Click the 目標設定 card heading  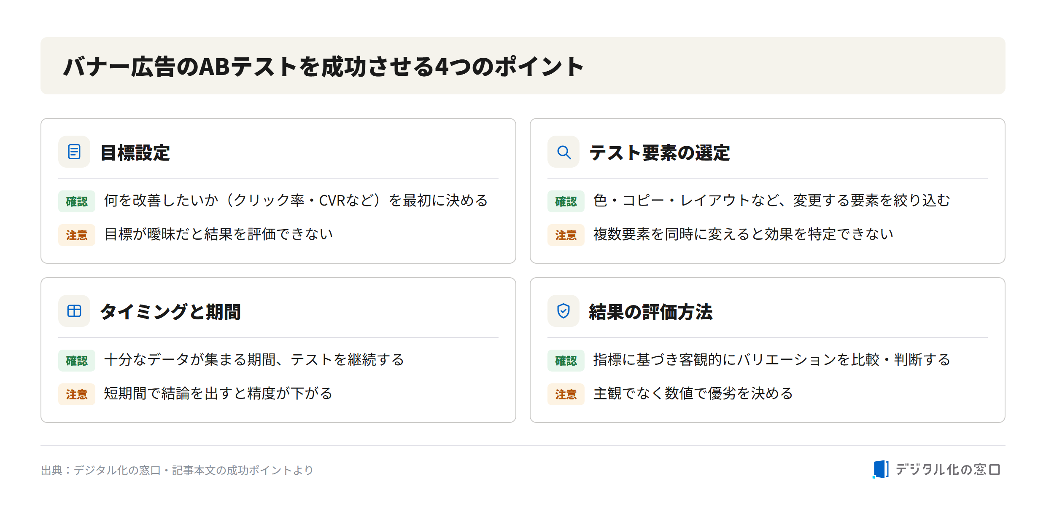pyautogui.click(x=135, y=152)
